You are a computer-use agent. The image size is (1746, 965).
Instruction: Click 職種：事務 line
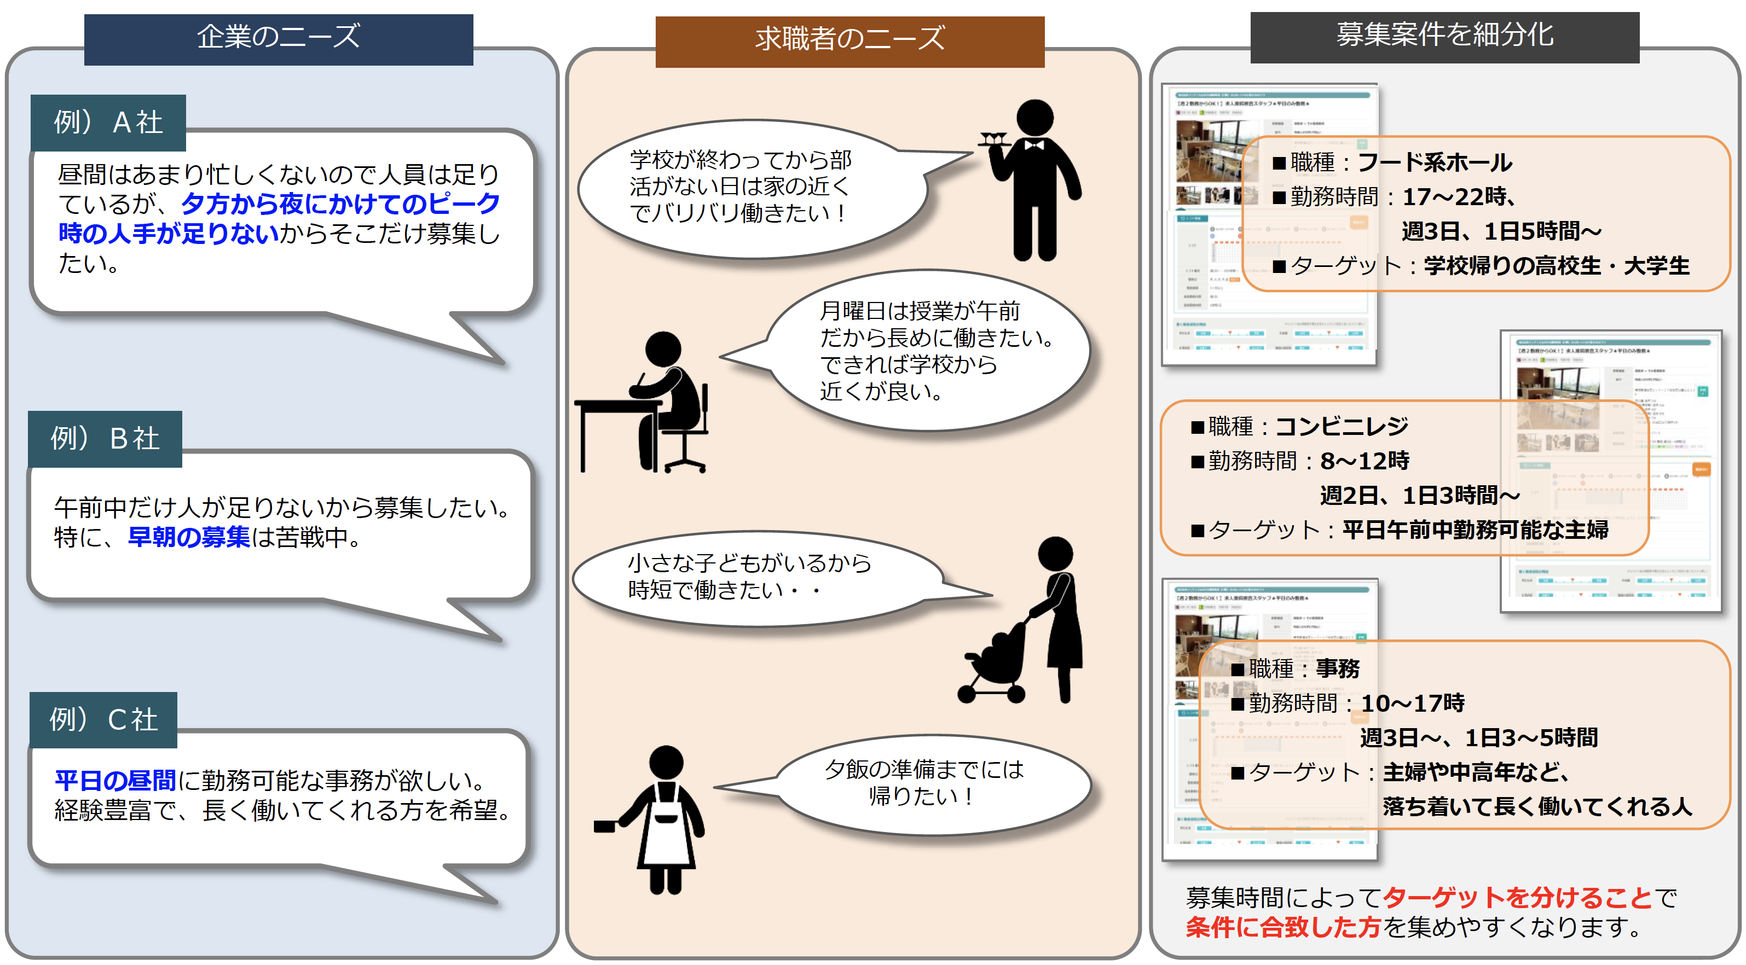click(1295, 669)
